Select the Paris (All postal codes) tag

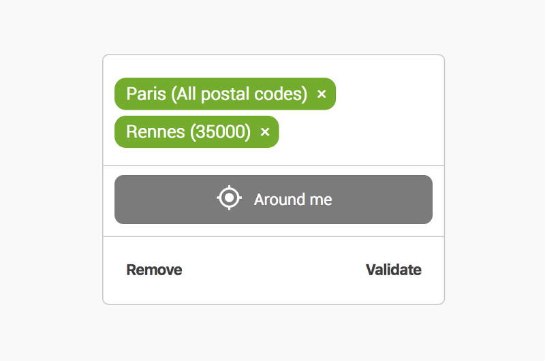pyautogui.click(x=217, y=94)
